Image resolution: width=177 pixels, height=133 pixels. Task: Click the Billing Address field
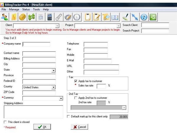(x=39, y=59)
